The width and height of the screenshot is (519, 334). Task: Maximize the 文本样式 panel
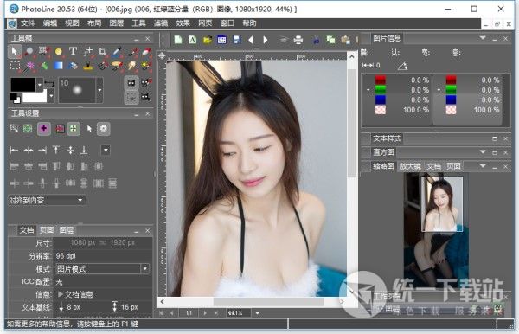click(495, 138)
